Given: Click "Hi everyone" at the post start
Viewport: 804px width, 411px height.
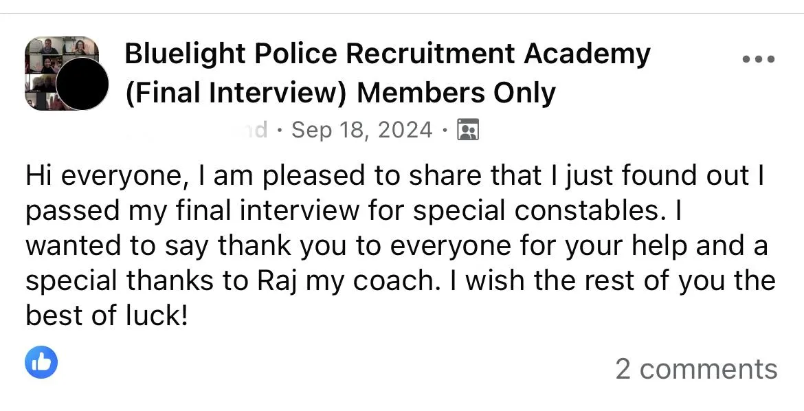Looking at the screenshot, I should coord(102,176).
